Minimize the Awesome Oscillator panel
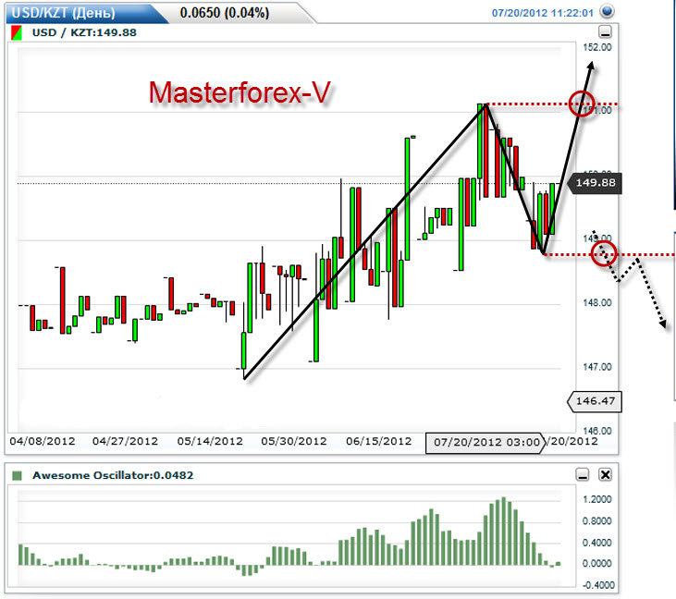The image size is (676, 599). 583,474
